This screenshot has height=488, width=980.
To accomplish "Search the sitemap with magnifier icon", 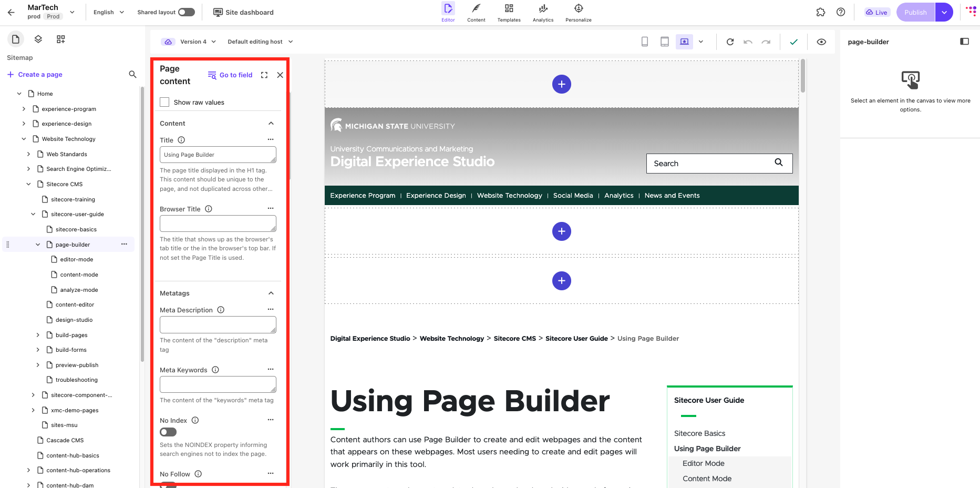I will [133, 75].
